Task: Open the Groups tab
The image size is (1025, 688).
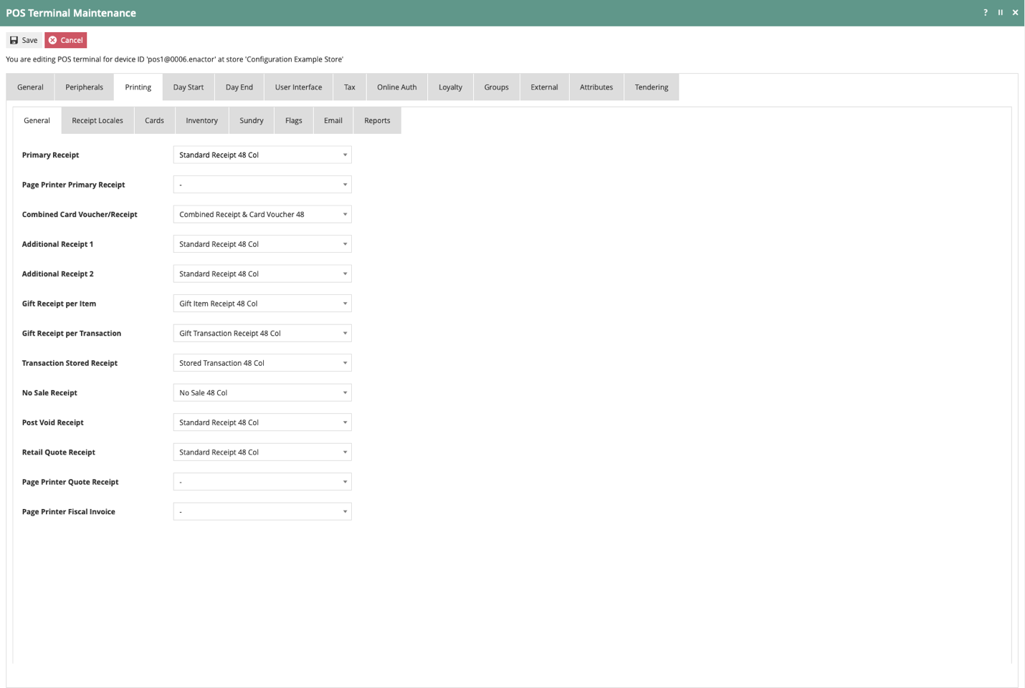Action: click(x=497, y=87)
